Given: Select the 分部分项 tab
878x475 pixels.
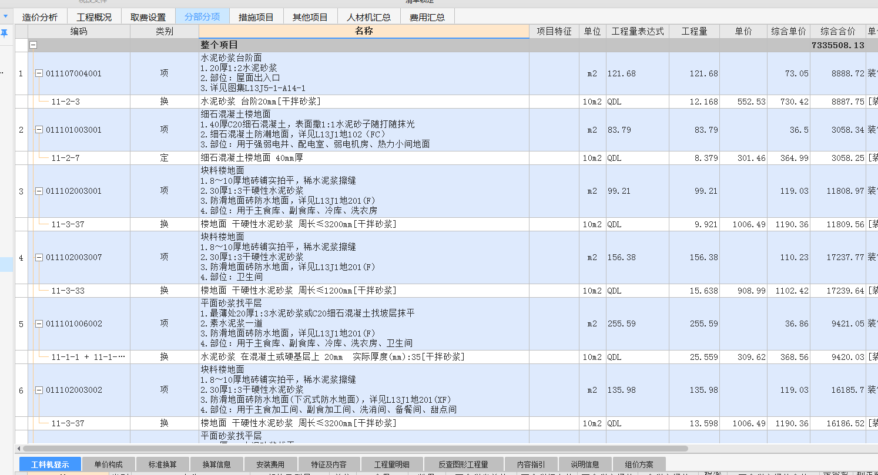Looking at the screenshot, I should 202,17.
